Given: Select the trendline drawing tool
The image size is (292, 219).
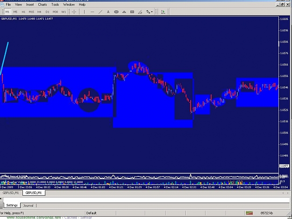Looking at the screenshot, I should pyautogui.click(x=100, y=12).
